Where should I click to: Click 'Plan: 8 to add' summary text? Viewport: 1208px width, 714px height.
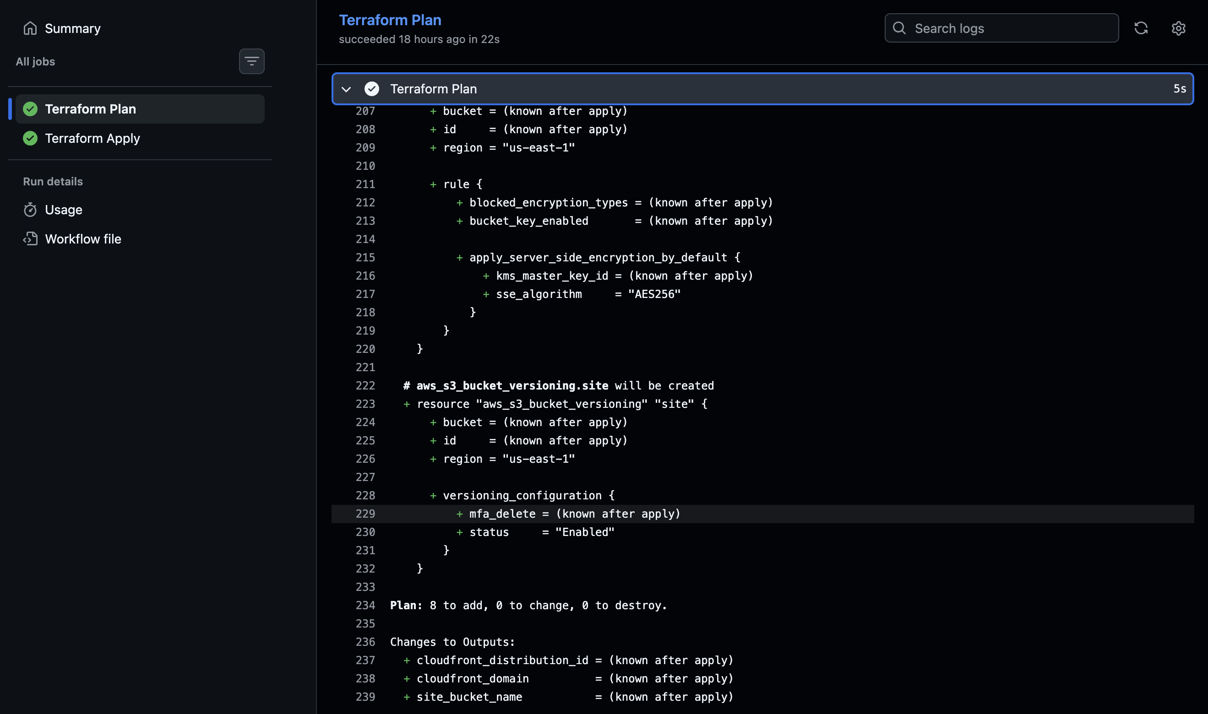point(528,605)
